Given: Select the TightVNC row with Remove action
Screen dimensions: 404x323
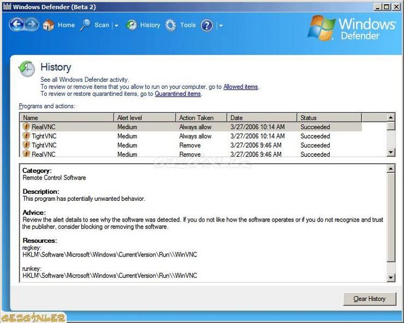Looking at the screenshot, I should tap(191, 145).
